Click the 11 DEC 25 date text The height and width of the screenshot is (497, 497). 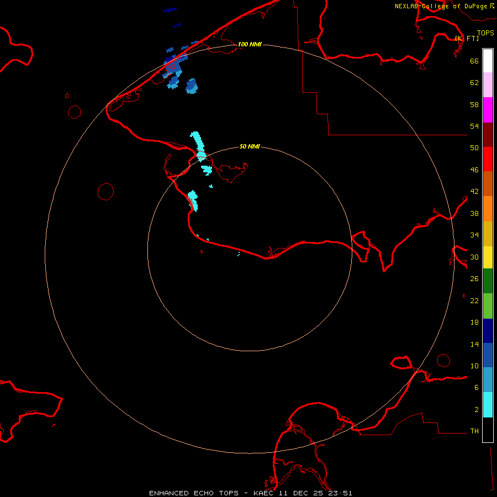coord(300,493)
